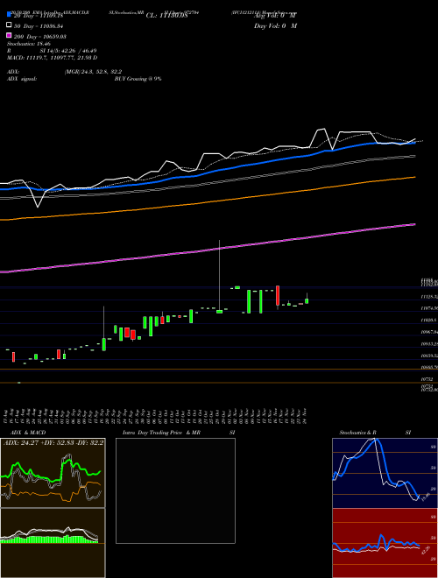Click the 'Stochastics: 18.46' readout
The width and height of the screenshot is (438, 578).
click(29, 44)
